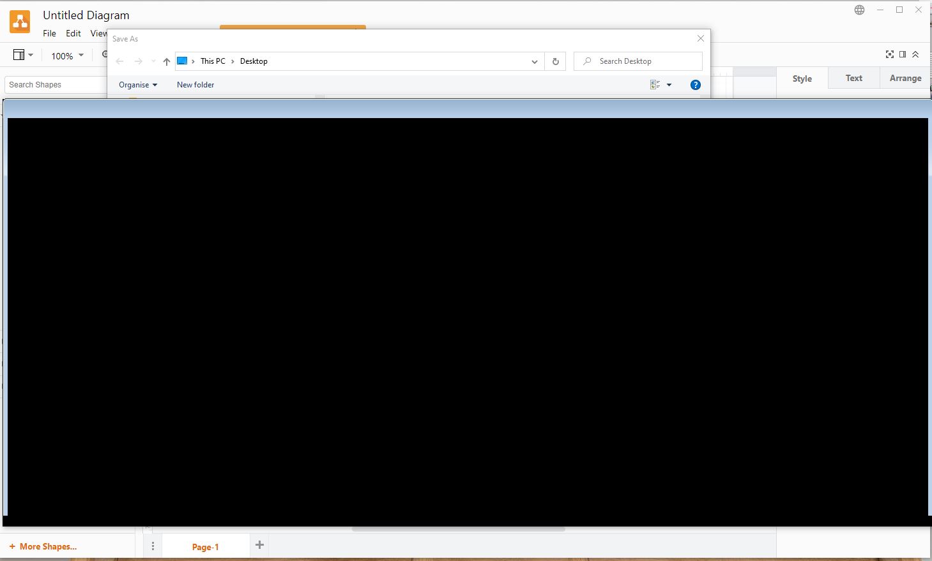Viewport: 932px width, 561px height.
Task: Open the Organise dropdown menu
Action: click(137, 84)
